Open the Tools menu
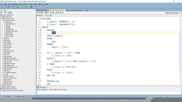Viewport: 182px width, 102px height. [35, 4]
